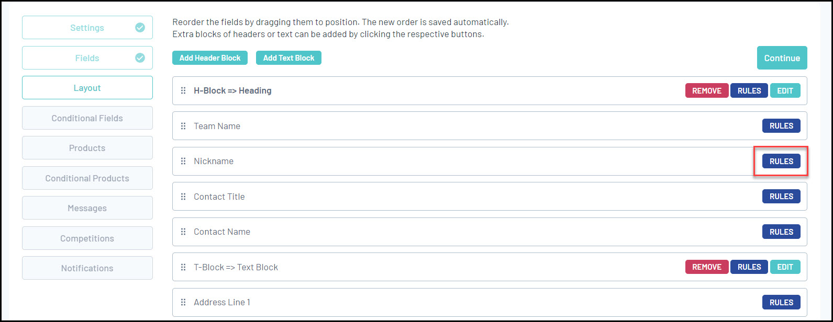Screen dimensions: 833x322
Task: Switch to the Products step
Action: [x=87, y=148]
